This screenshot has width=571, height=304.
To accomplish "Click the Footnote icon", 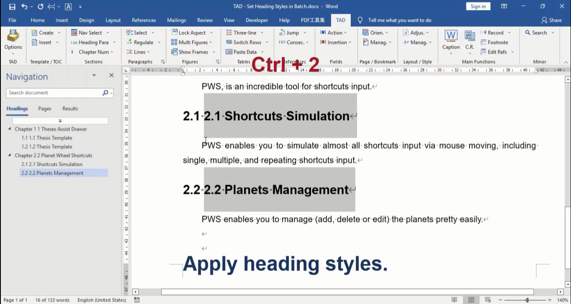I will pyautogui.click(x=483, y=42).
